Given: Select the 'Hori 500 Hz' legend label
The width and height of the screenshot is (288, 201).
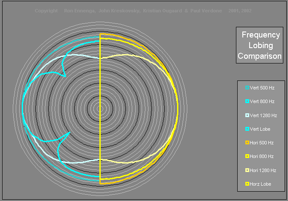Looking at the screenshot, I should [262, 143].
